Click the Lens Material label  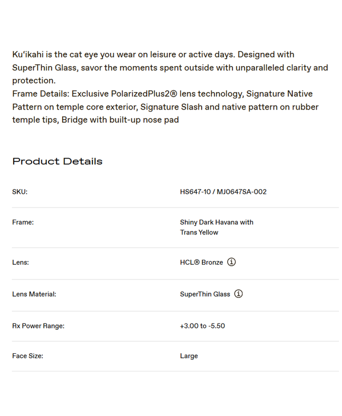(34, 294)
